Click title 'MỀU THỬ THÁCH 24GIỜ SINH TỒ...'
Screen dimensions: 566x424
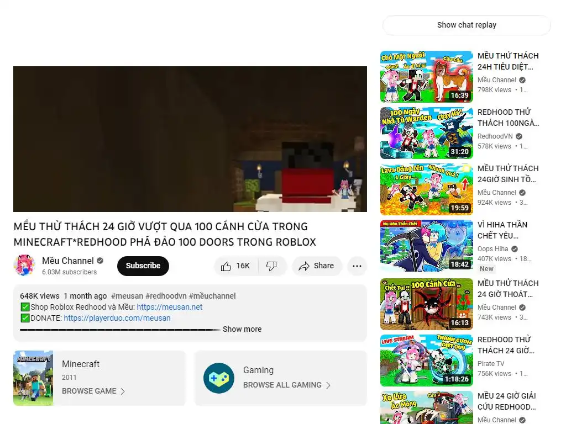(509, 174)
